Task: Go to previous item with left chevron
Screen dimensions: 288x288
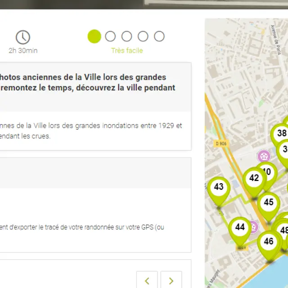Action: (147, 281)
